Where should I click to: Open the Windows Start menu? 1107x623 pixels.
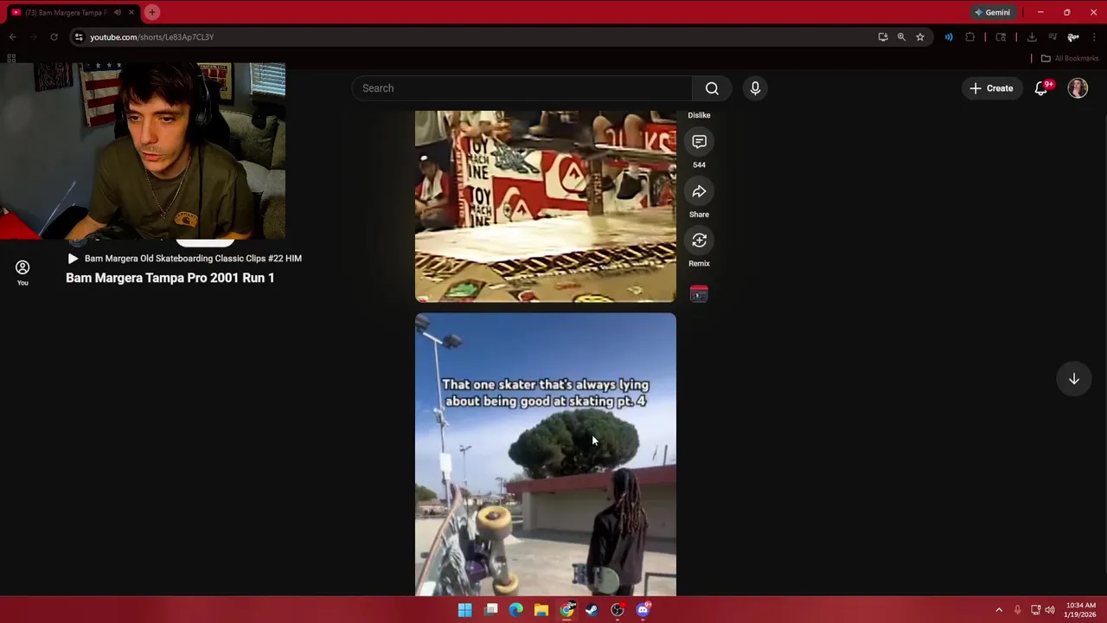[x=464, y=610]
